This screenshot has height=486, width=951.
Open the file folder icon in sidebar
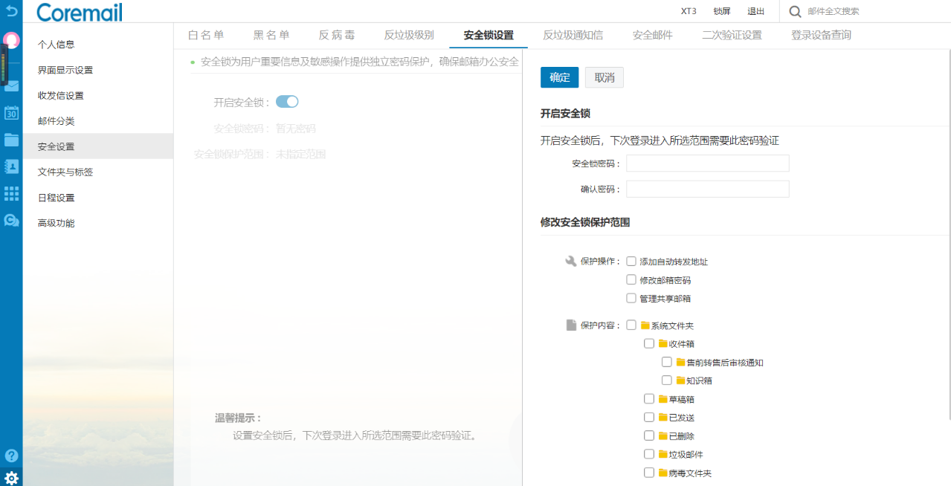coord(11,140)
